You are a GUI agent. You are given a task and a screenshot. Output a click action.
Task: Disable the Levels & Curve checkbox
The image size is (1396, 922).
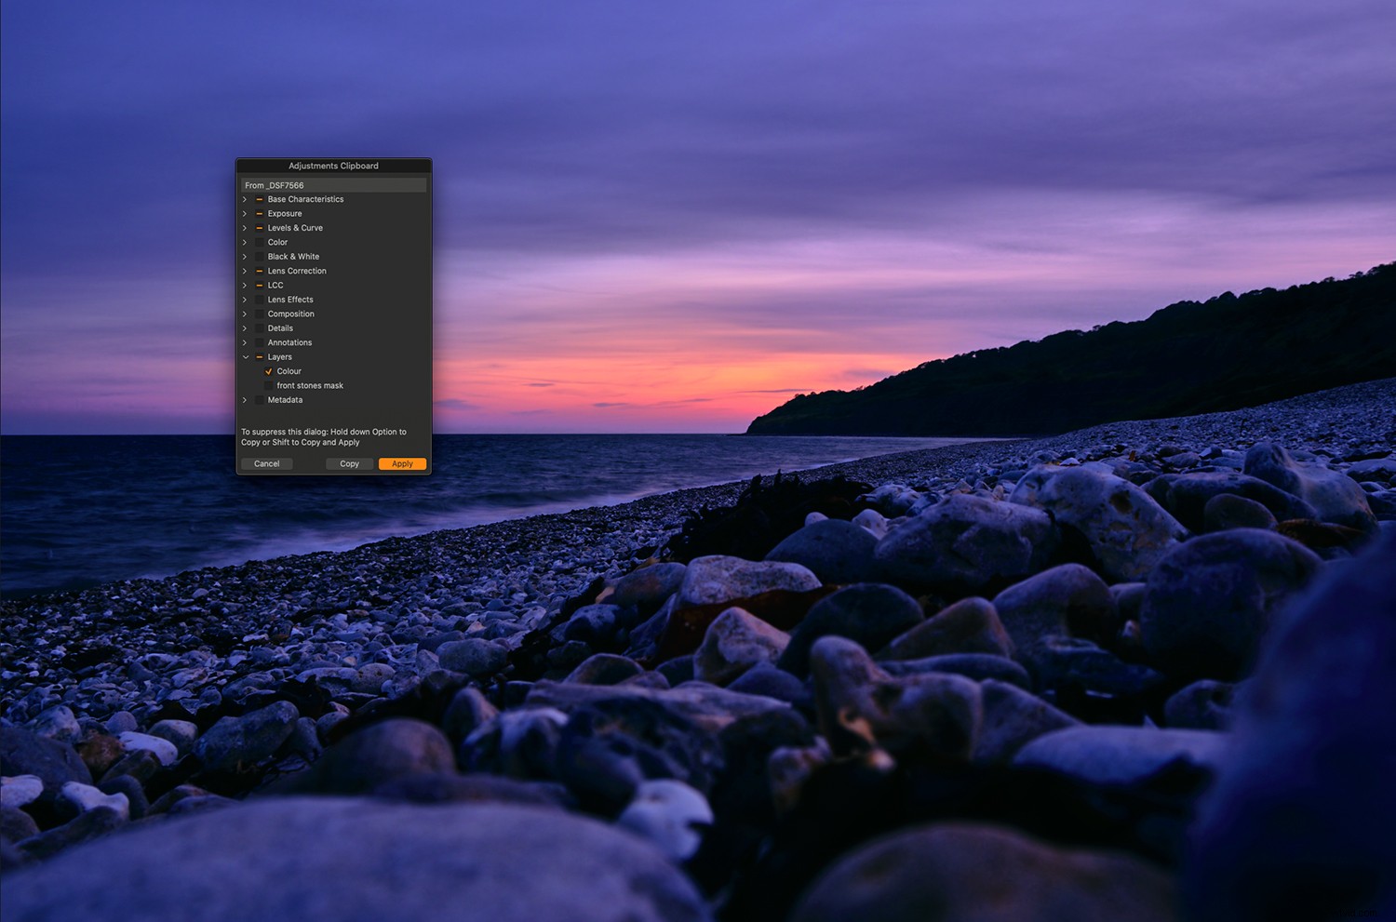[x=260, y=228]
